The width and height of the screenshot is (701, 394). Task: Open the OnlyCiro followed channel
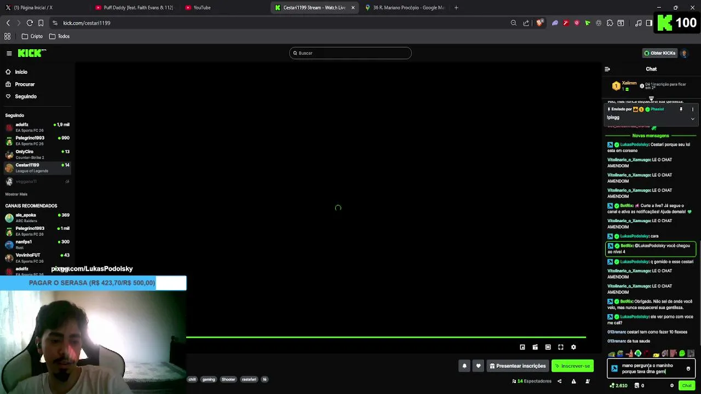coord(37,154)
